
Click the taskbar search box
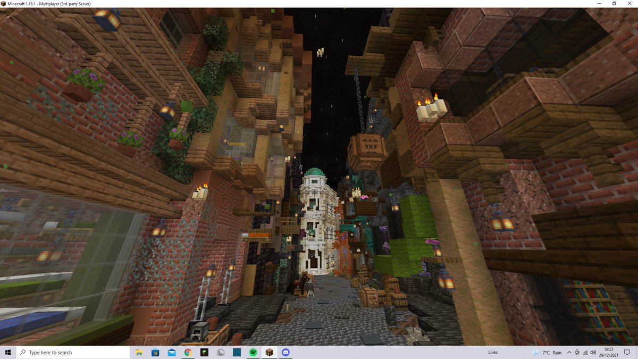pos(73,353)
